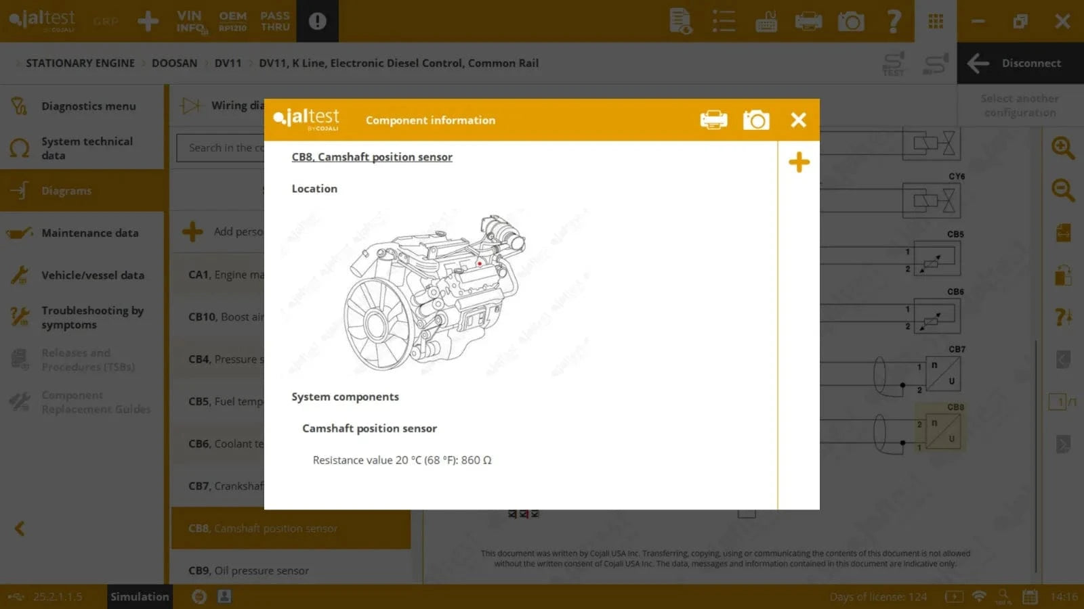Open the DV11 breadcrumb dropdown
The image size is (1084, 609).
(228, 63)
